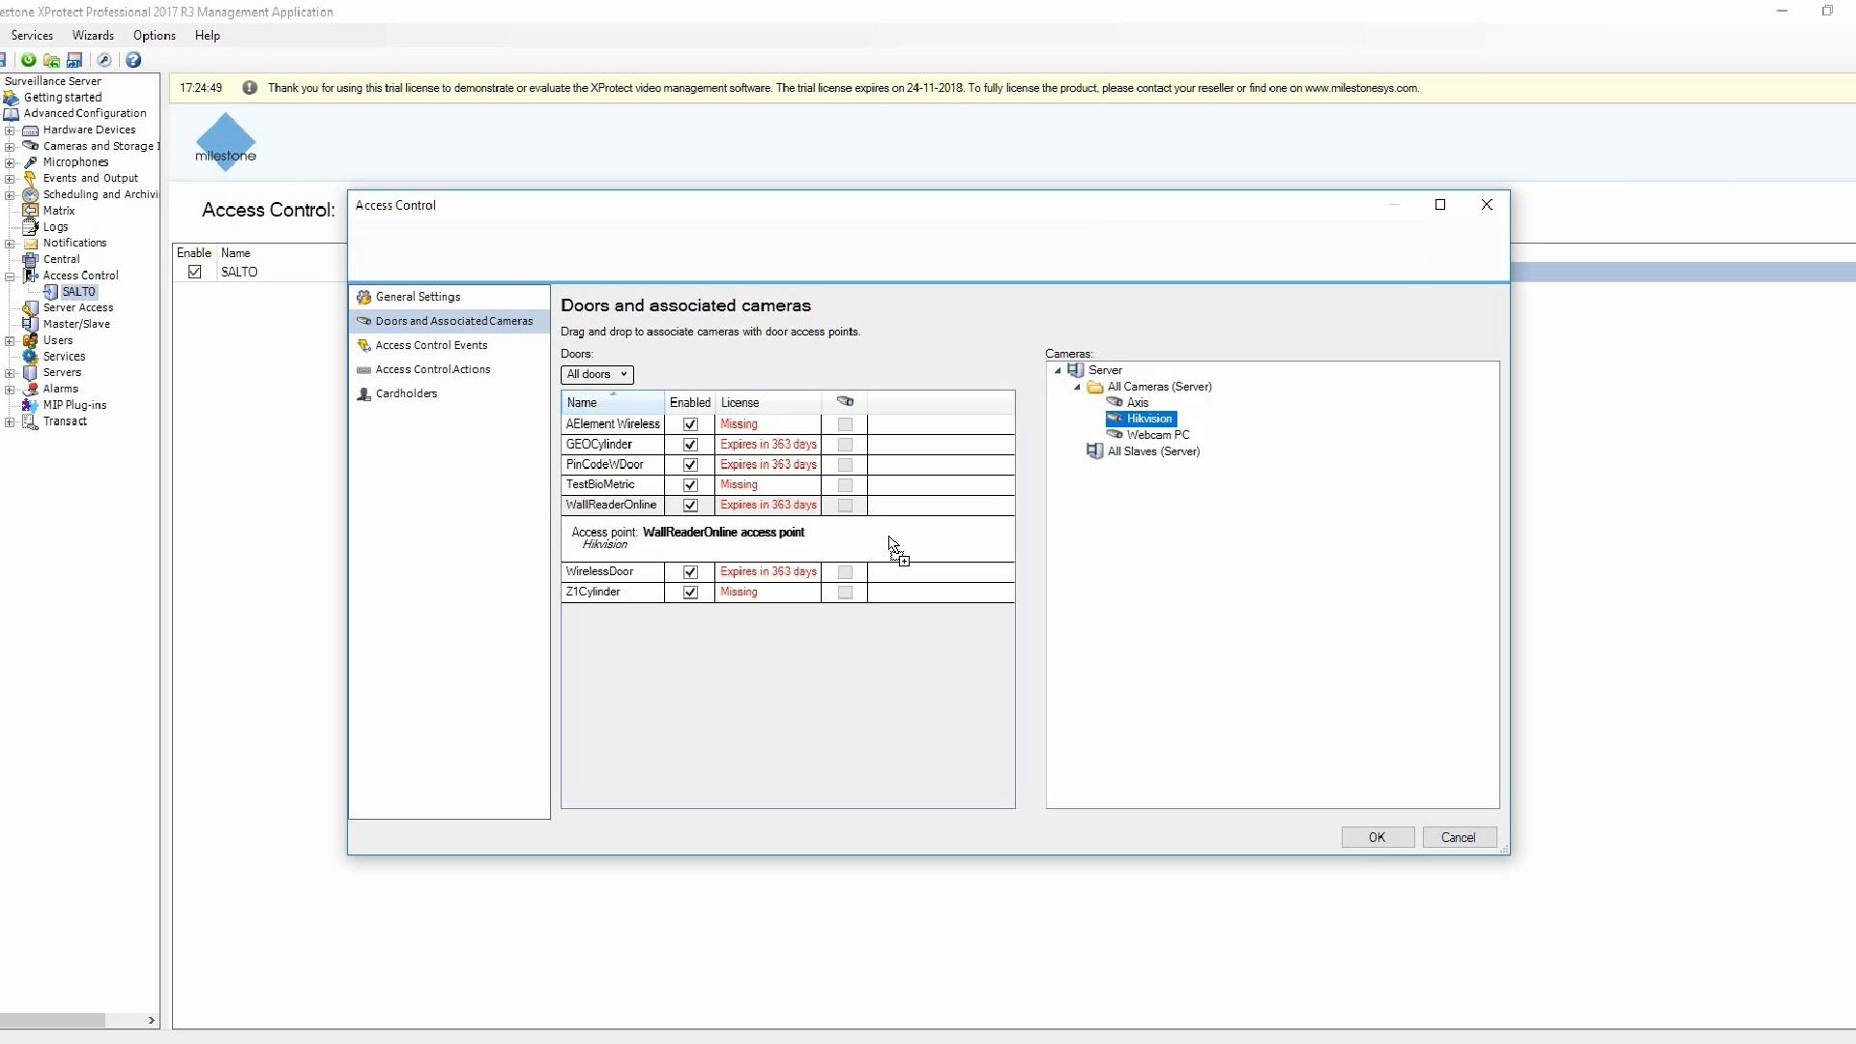
Task: Toggle Enabled checkbox for WallReaderOnline
Action: [x=690, y=506]
